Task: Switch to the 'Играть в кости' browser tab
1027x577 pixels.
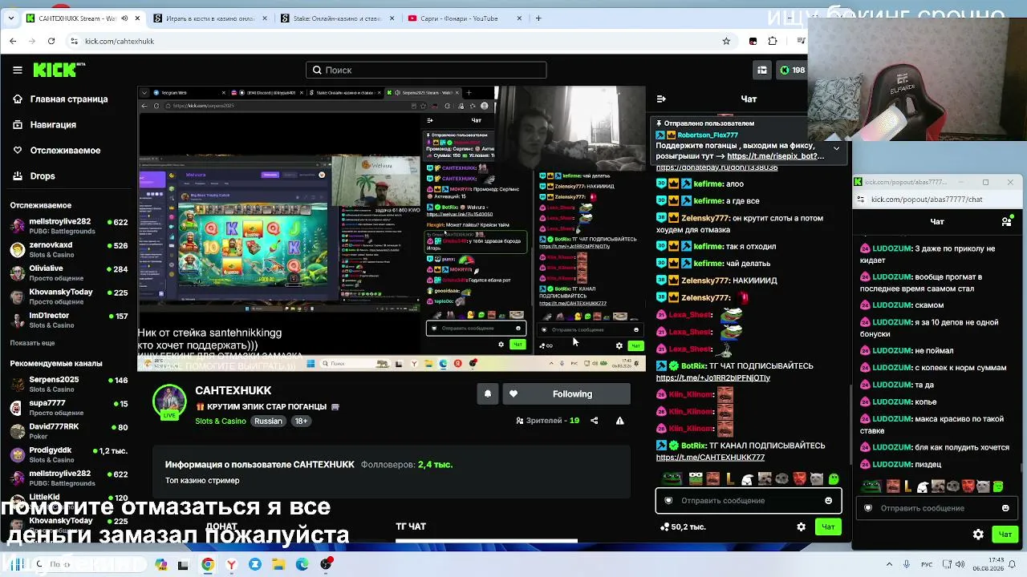Action: click(210, 18)
